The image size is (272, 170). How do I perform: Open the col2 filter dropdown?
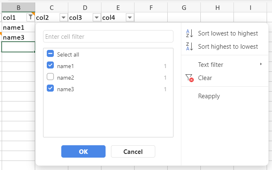point(63,17)
